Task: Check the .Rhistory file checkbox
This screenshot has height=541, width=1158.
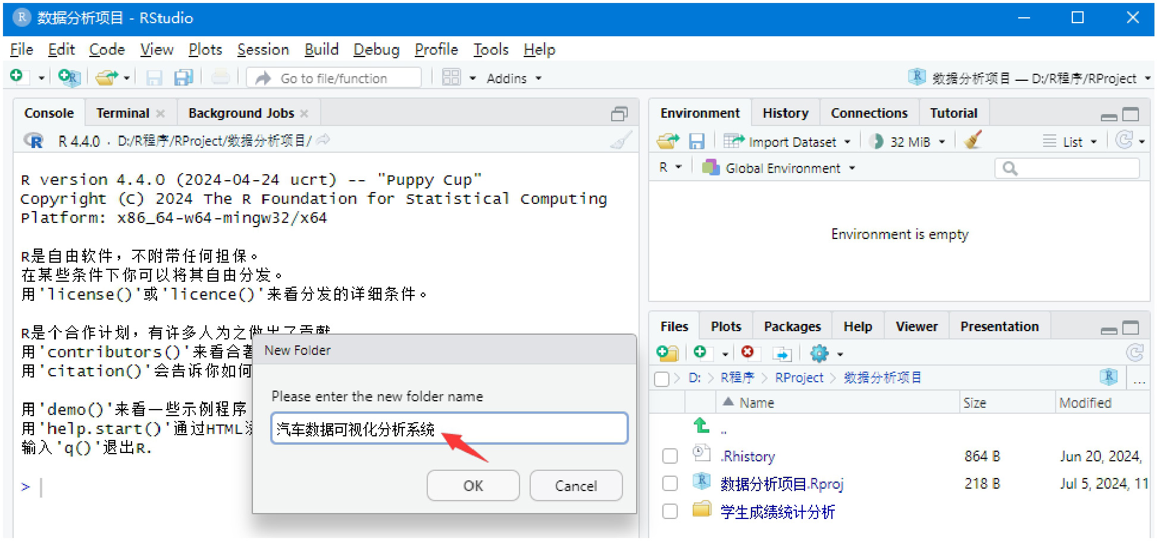Action: 670,456
